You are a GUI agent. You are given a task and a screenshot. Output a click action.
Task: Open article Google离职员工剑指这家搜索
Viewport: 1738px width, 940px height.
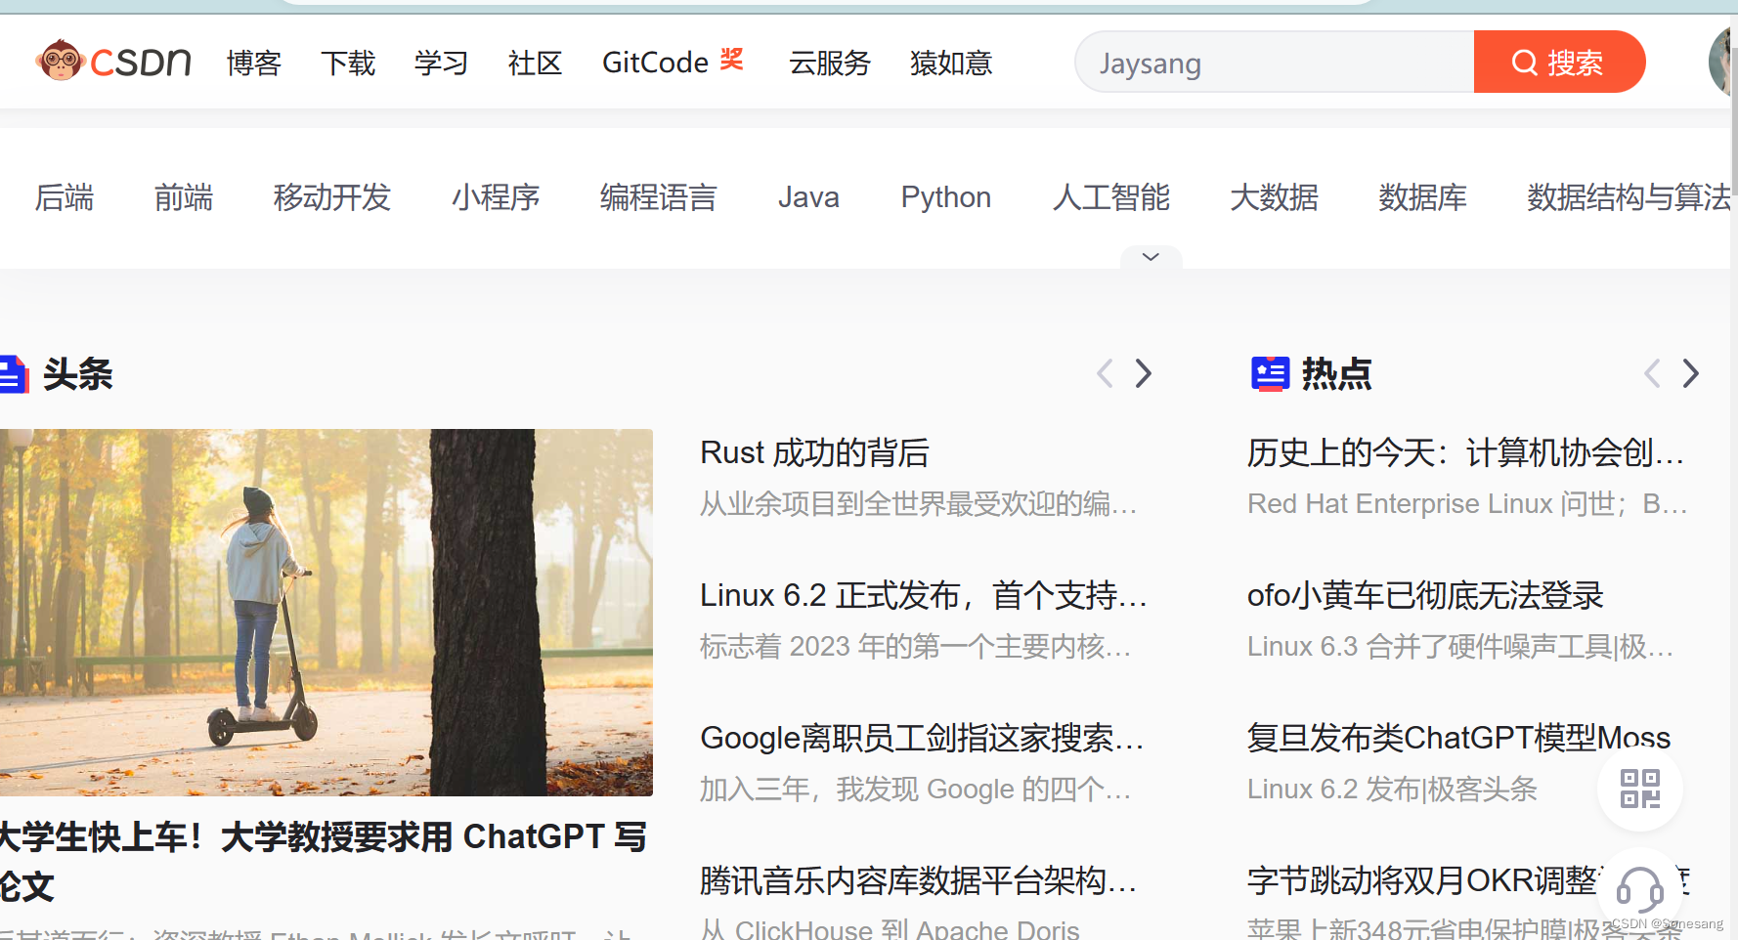point(923,738)
